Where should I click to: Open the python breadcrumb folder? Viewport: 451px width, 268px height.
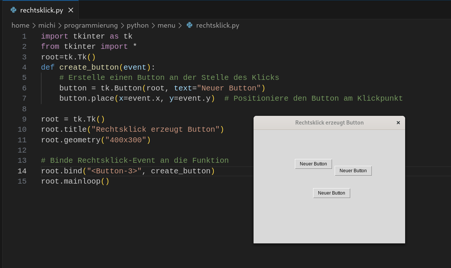[138, 25]
